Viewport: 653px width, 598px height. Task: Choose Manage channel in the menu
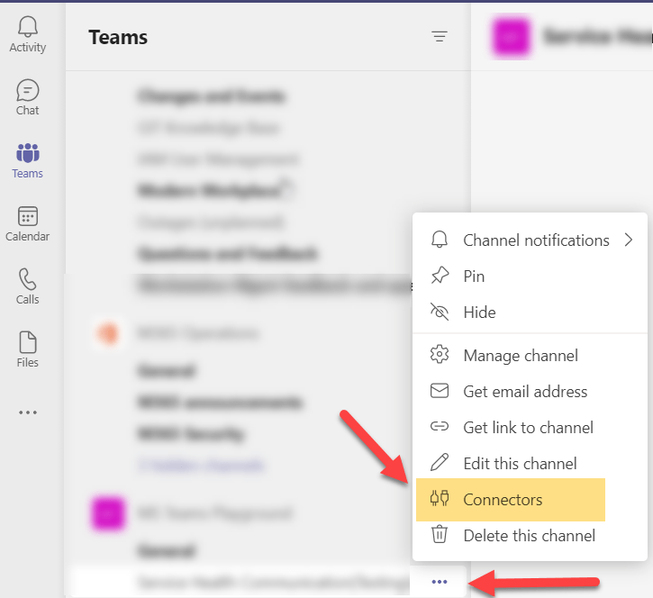[x=521, y=356]
